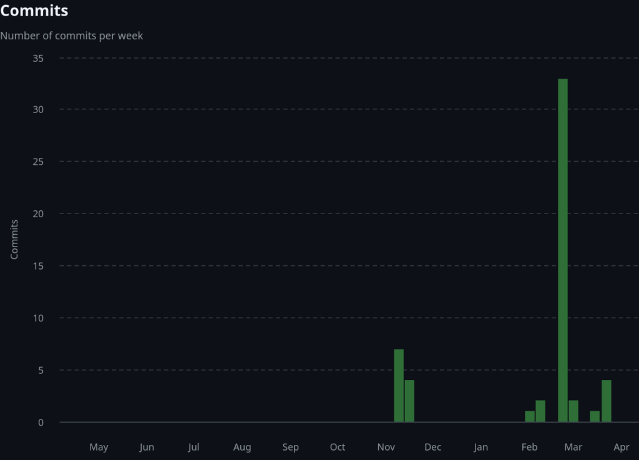Click the Dec month label

click(432, 447)
